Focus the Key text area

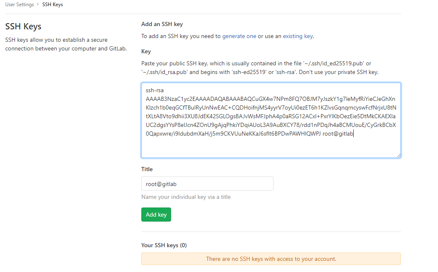(271, 120)
